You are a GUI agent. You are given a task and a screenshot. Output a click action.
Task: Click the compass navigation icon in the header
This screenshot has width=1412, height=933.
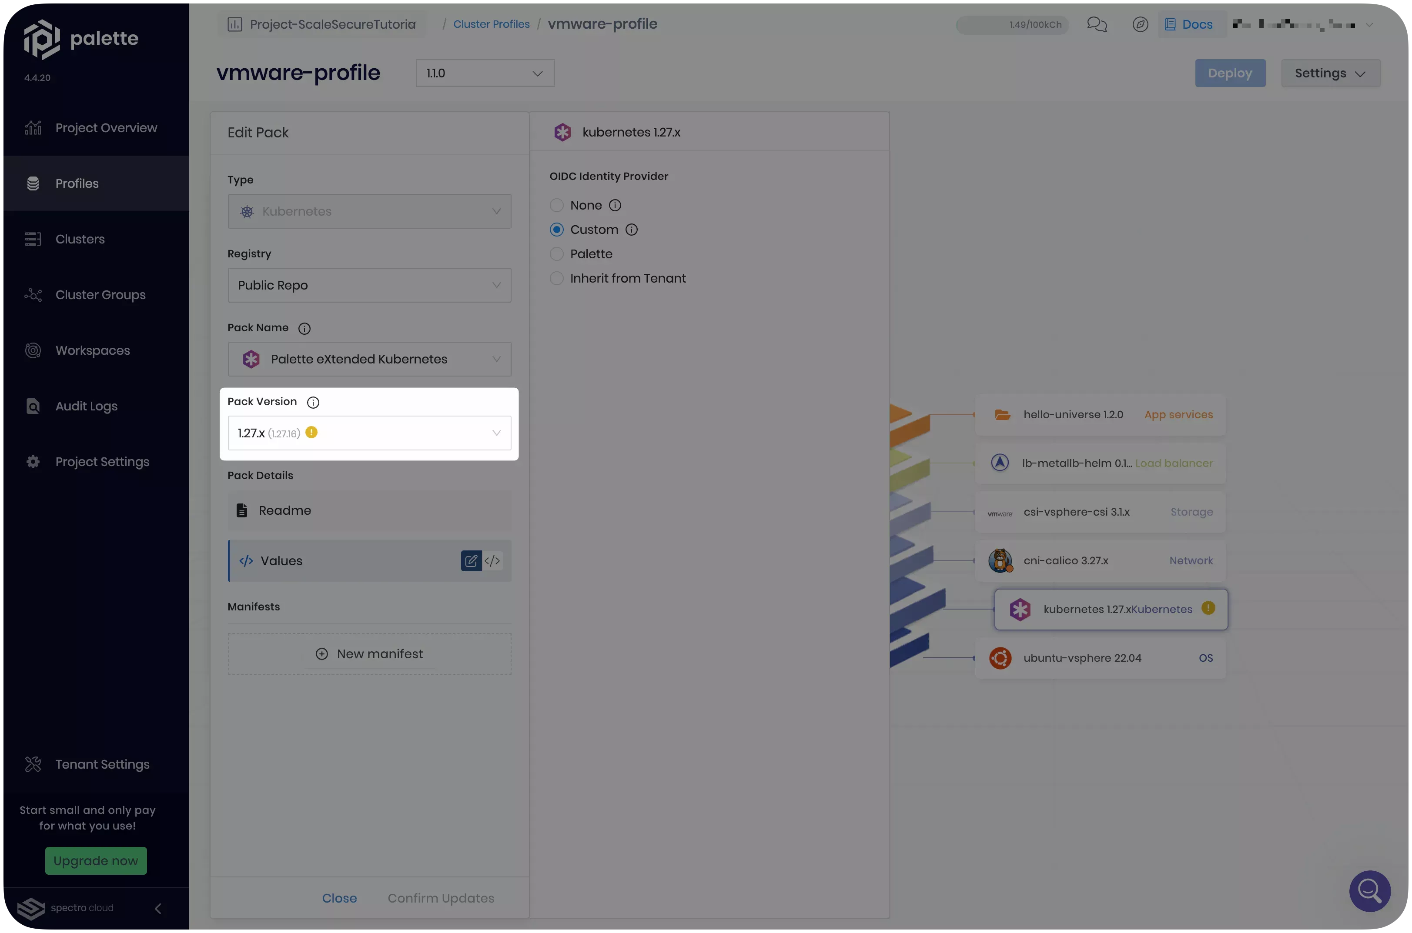(1140, 24)
